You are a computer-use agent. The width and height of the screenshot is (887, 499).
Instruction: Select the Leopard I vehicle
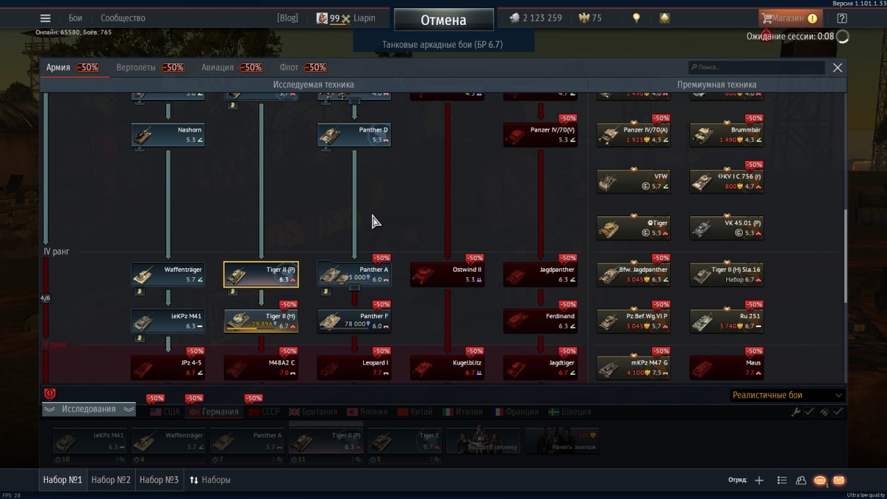(x=354, y=367)
